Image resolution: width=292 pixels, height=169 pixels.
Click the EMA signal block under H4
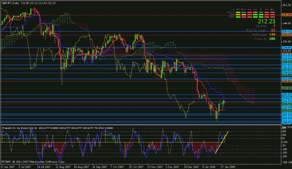[x=255, y=17]
